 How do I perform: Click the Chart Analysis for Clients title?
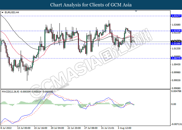point(91,5)
